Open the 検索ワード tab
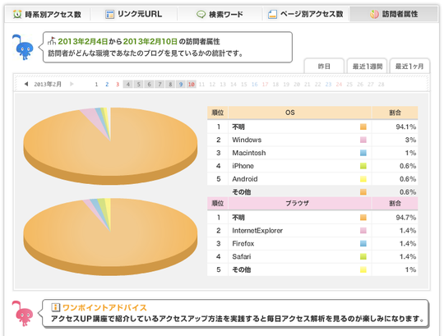 220,14
